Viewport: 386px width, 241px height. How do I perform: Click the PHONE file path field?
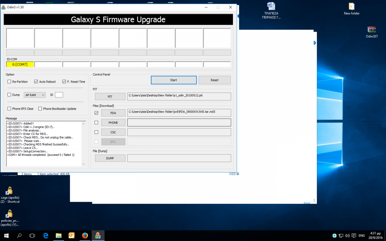pyautogui.click(x=179, y=122)
